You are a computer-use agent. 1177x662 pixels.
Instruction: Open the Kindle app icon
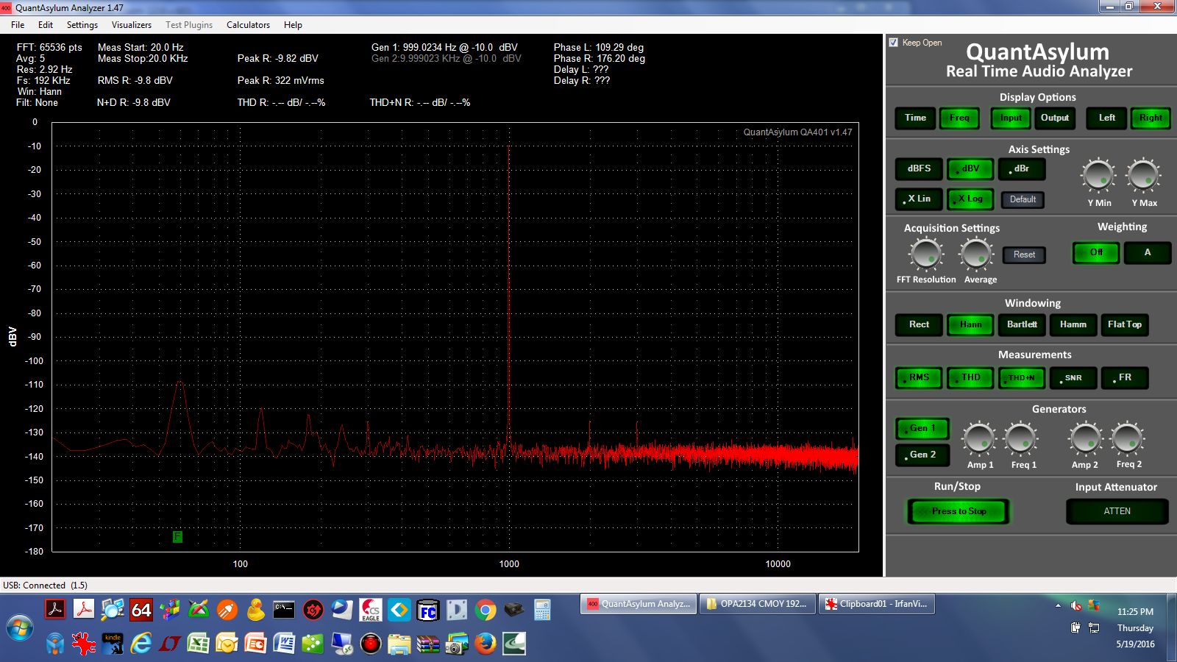coord(113,644)
